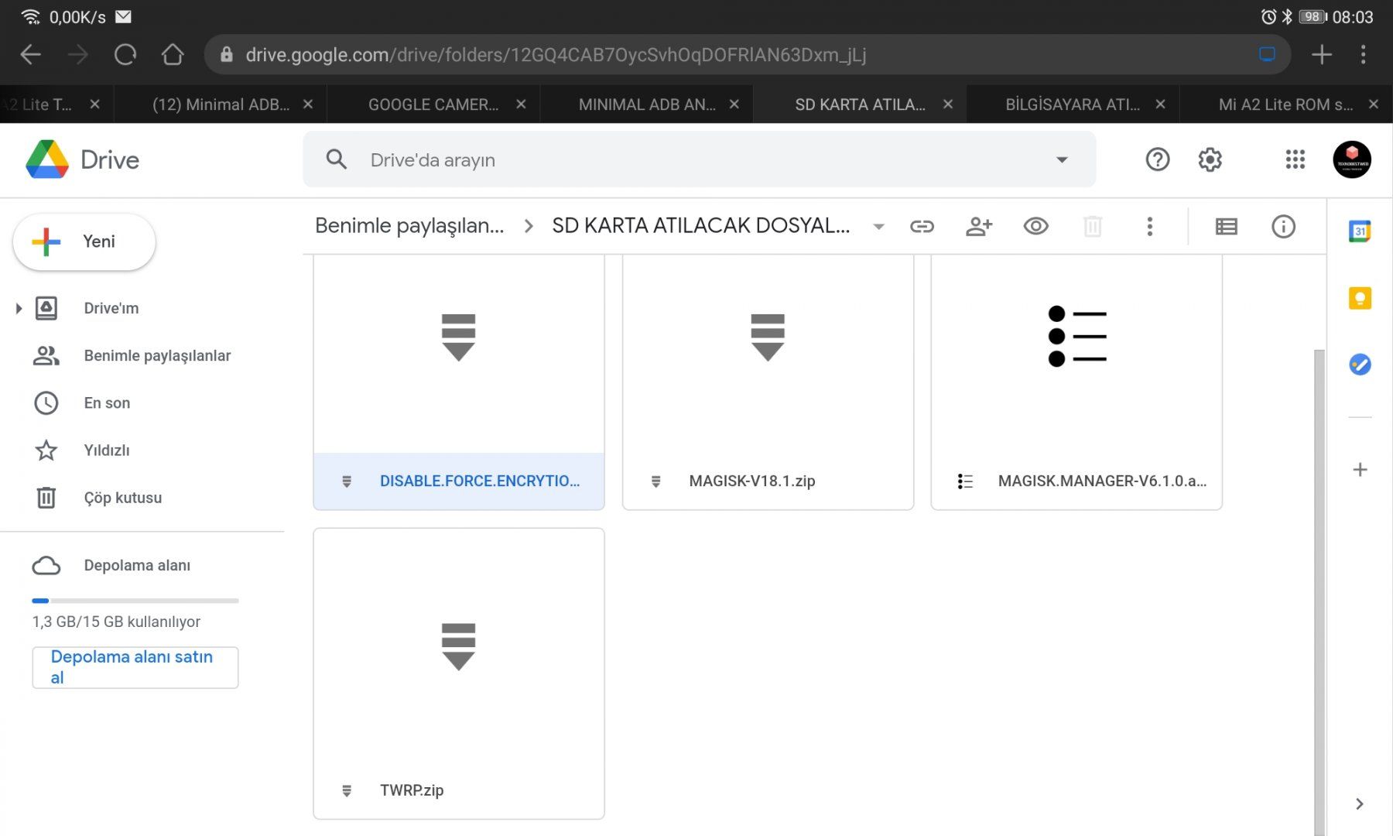The width and height of the screenshot is (1393, 836).
Task: Open Google Calendar in the side panel
Action: (x=1360, y=231)
